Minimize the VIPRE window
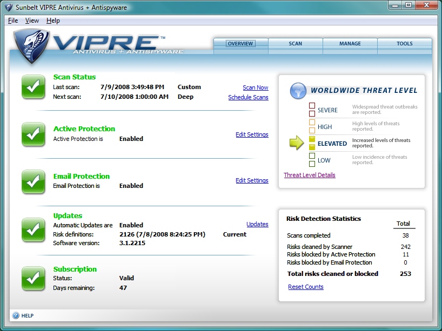Image resolution: width=442 pixels, height=331 pixels. click(394, 5)
